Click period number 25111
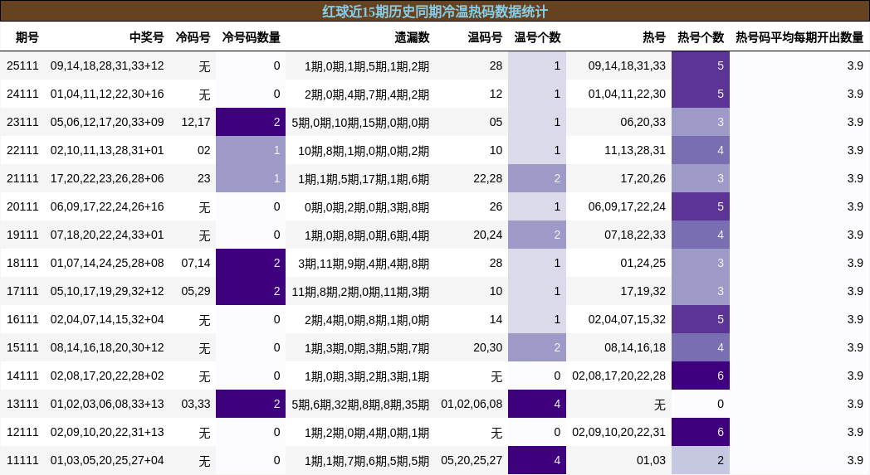The width and height of the screenshot is (870, 475). pos(22,65)
